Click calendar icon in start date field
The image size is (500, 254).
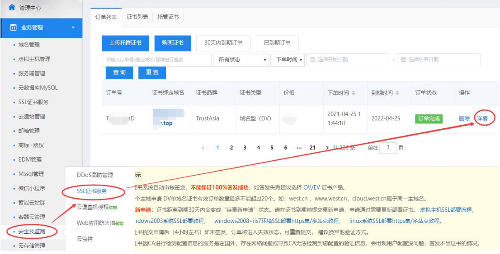[313, 59]
